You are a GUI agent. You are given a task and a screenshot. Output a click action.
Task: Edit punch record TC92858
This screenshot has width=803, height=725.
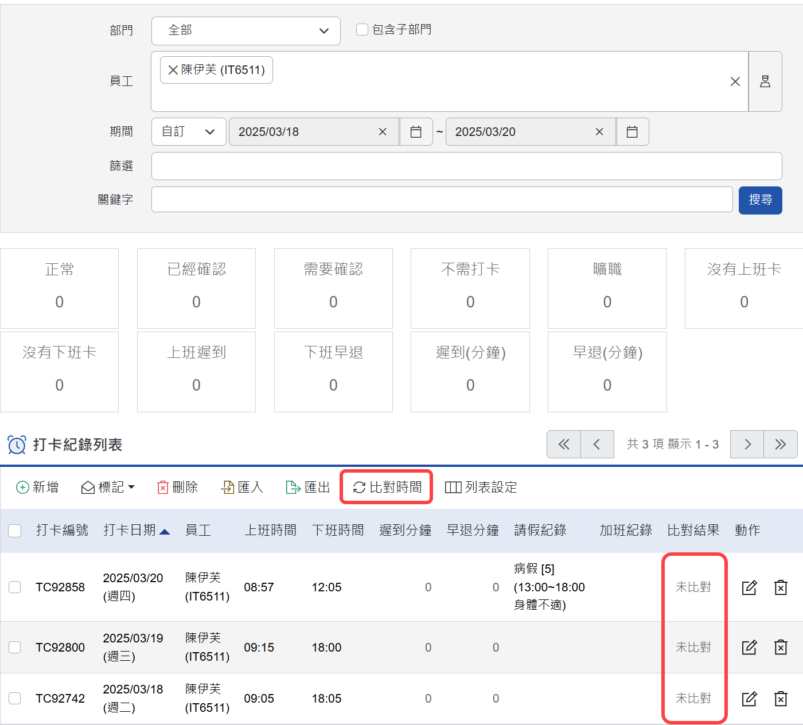pyautogui.click(x=750, y=587)
